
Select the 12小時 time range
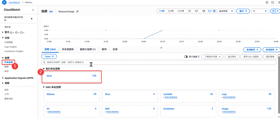click(x=181, y=11)
